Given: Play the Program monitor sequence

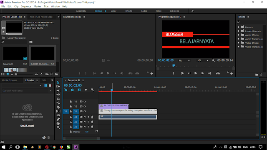Looking at the screenshot, I should (196, 73).
